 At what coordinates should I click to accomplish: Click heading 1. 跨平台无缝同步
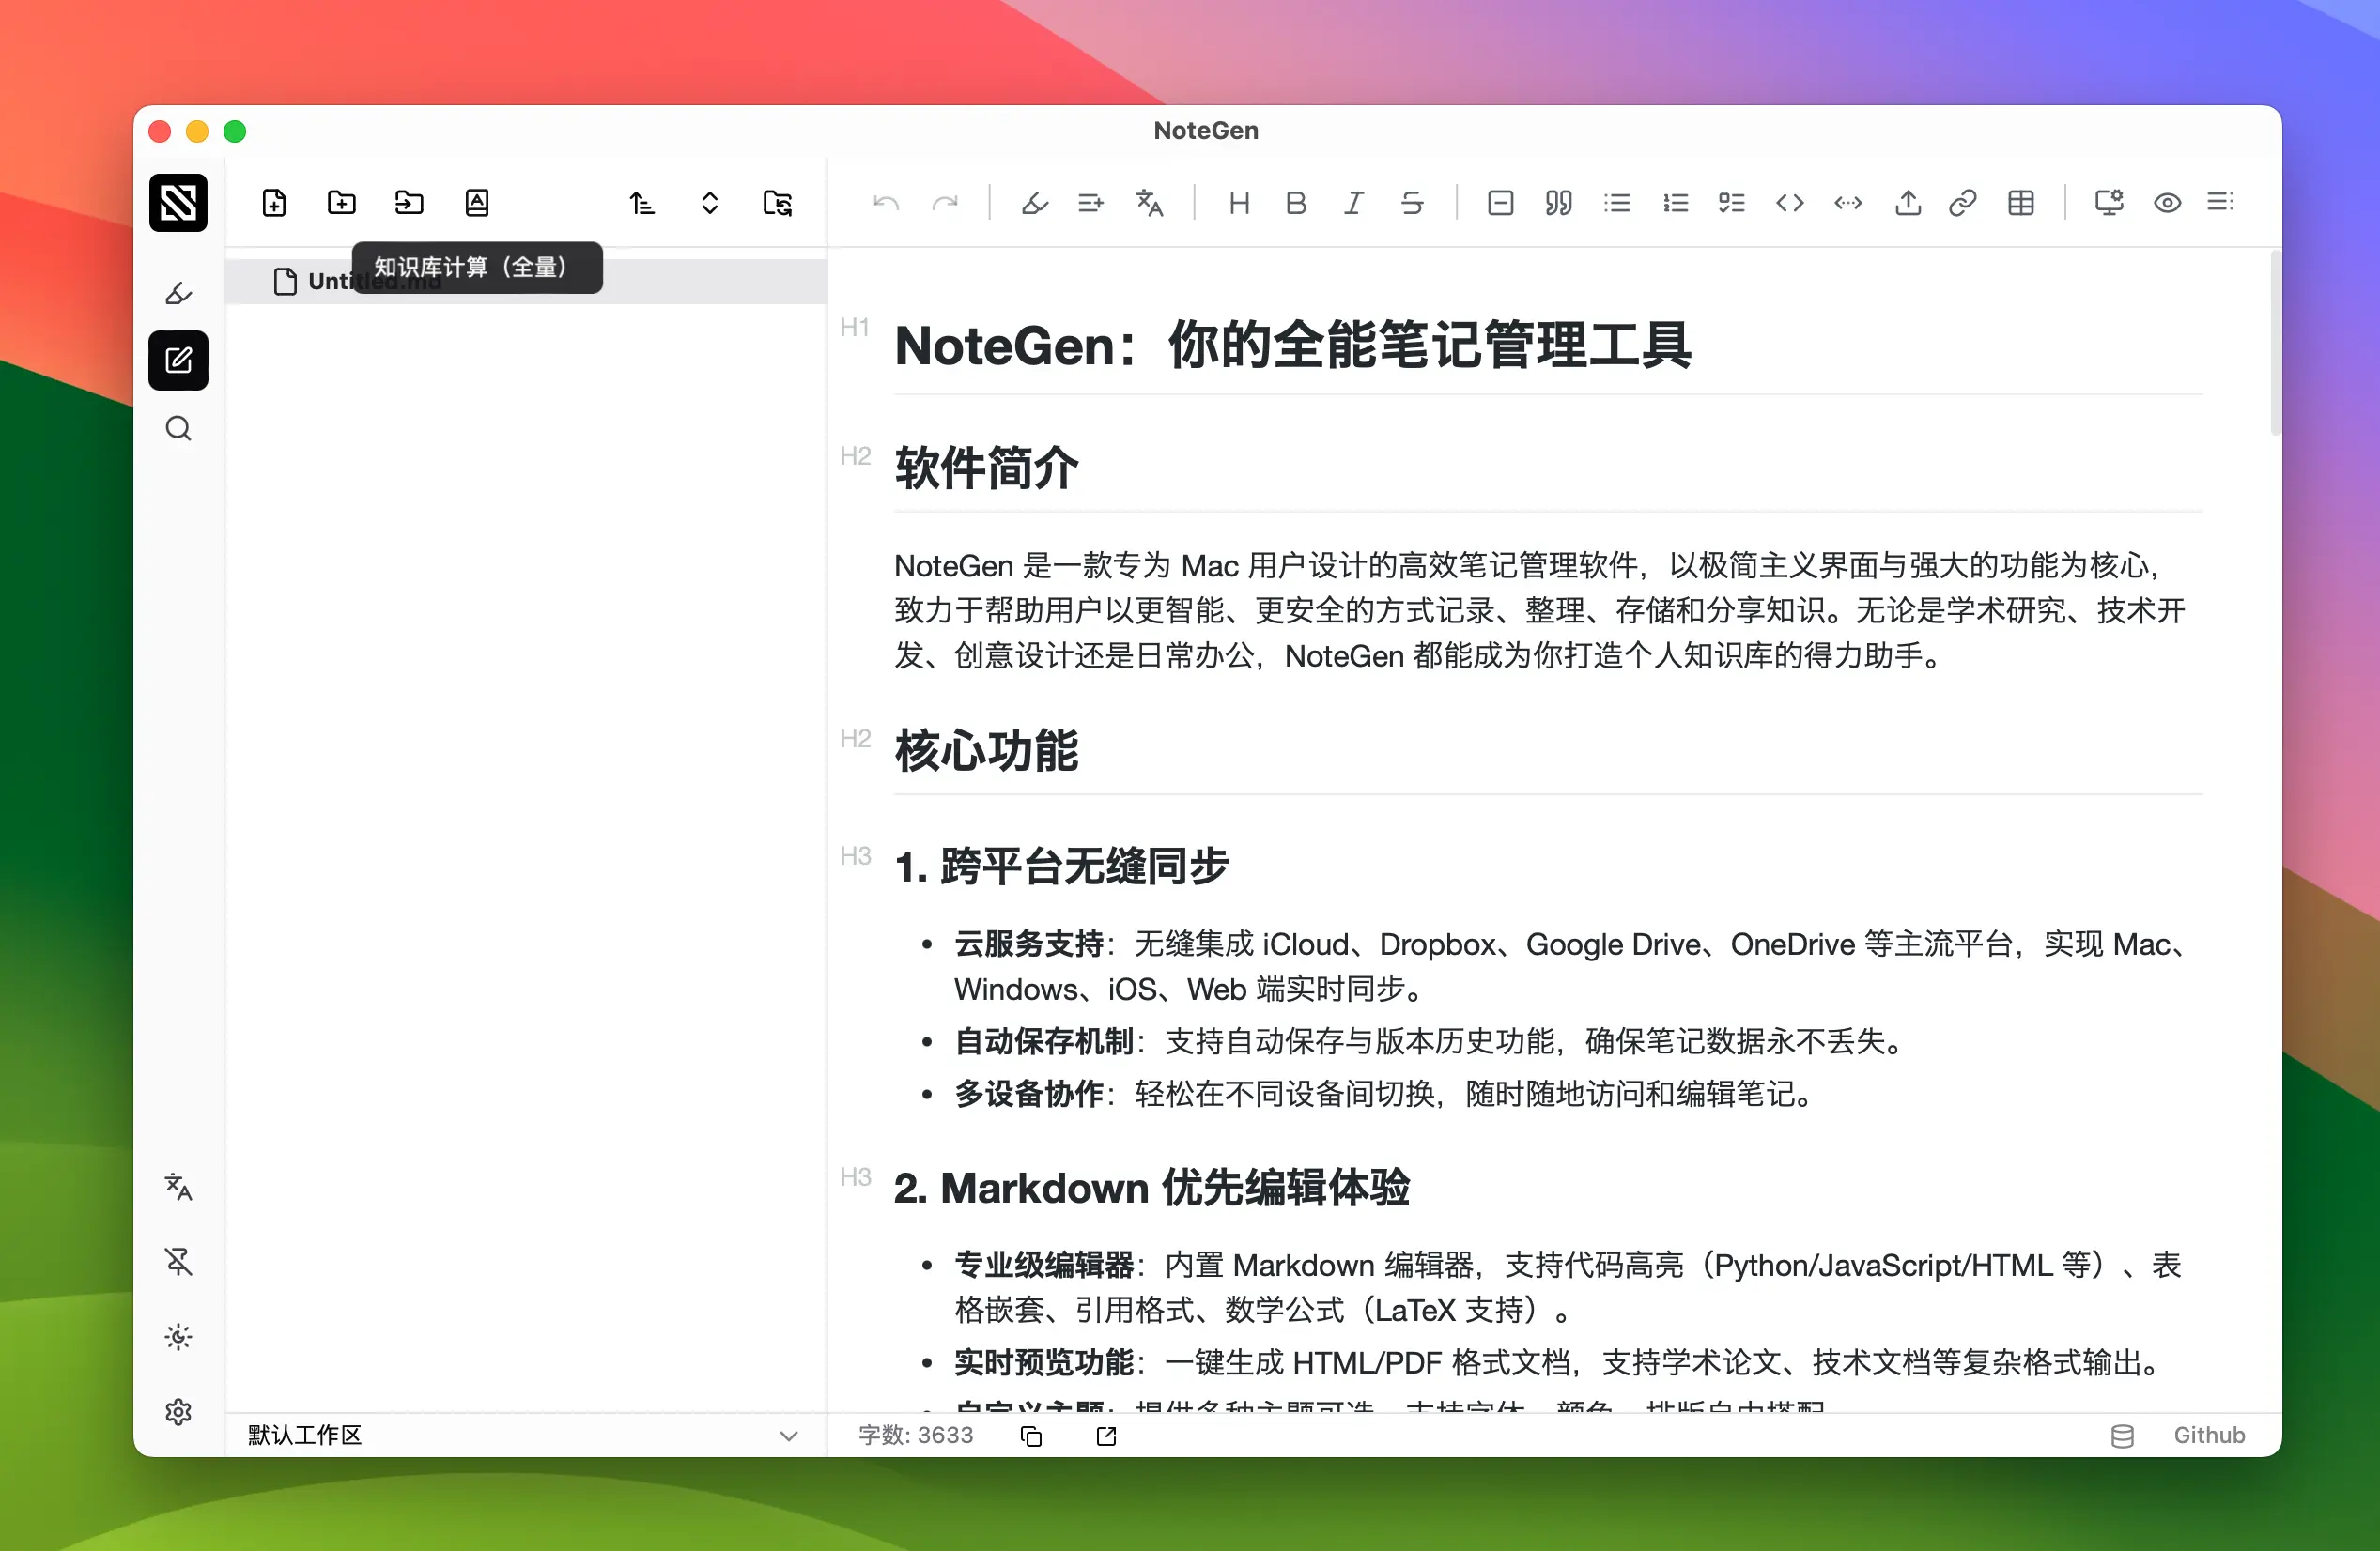click(1061, 867)
